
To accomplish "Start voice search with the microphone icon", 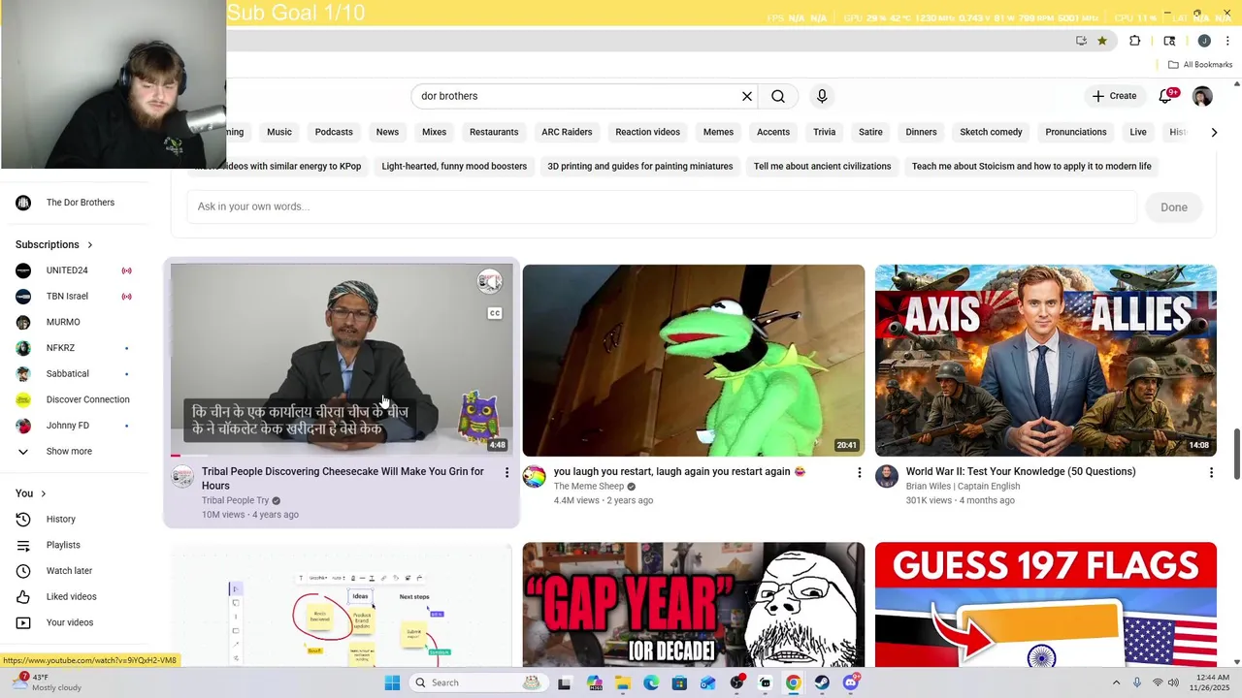I will [822, 96].
